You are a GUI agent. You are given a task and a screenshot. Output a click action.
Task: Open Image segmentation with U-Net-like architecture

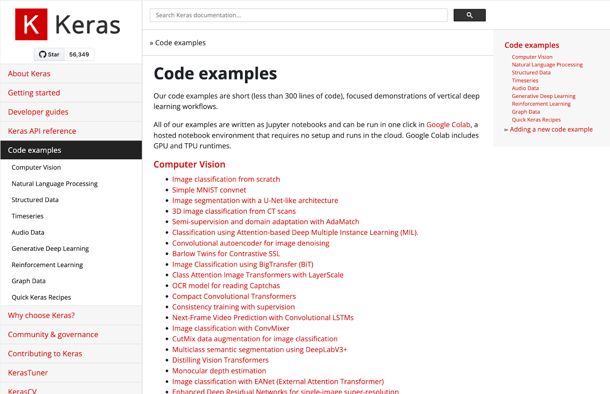(x=255, y=200)
